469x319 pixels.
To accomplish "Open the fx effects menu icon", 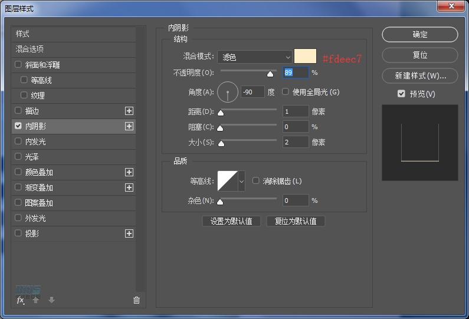I will pyautogui.click(x=20, y=300).
